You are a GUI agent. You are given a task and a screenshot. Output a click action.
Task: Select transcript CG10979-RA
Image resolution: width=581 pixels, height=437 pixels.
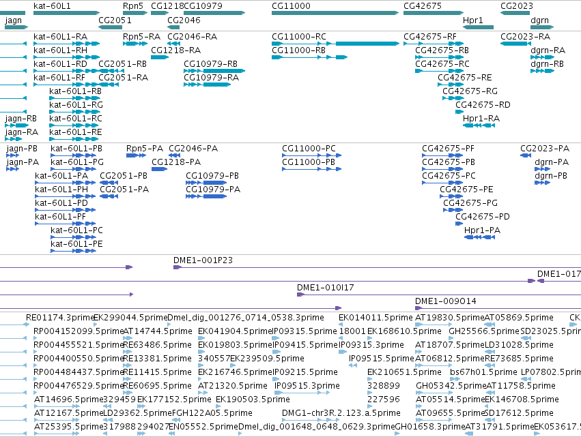click(x=207, y=85)
